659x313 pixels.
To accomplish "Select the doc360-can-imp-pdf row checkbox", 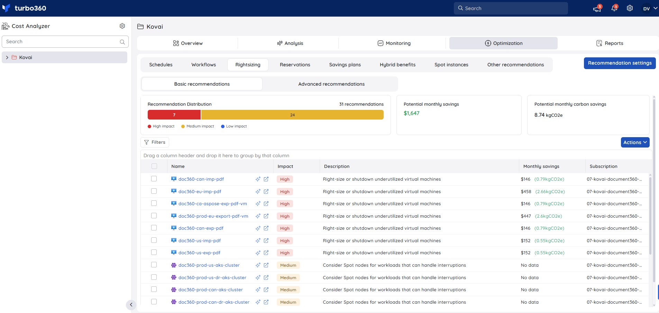I will click(154, 179).
